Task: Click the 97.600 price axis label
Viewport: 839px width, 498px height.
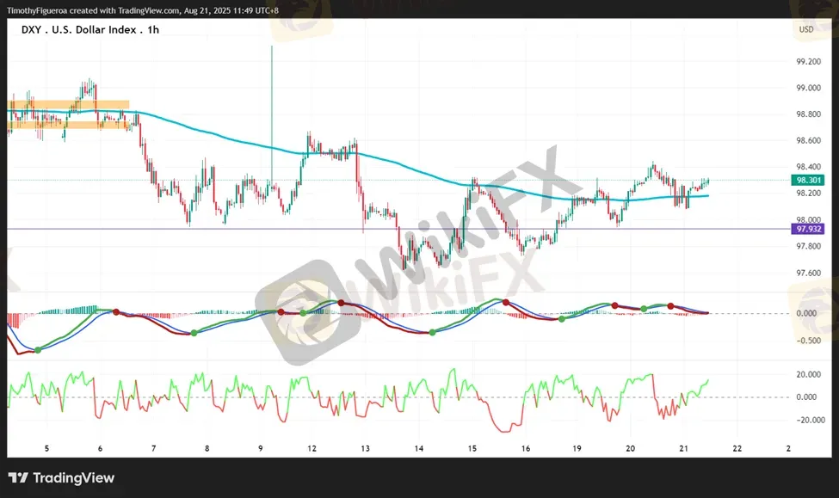Action: [807, 274]
